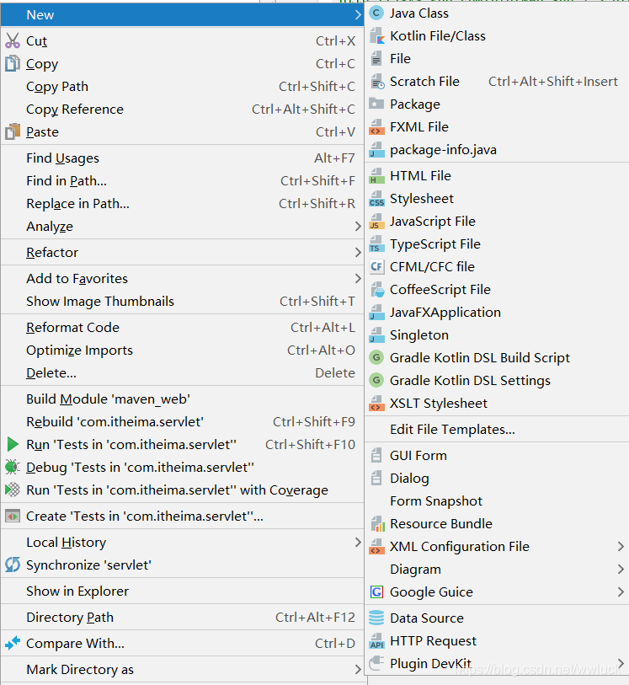Expand the Add to Favorites submenu arrow

pos(358,278)
